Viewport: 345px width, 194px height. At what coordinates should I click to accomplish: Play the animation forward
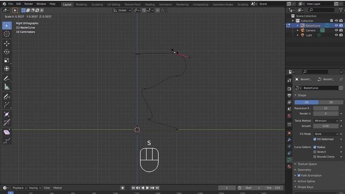(x=147, y=188)
